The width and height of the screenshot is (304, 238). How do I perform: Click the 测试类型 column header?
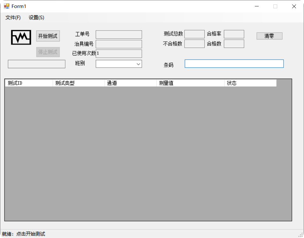pos(79,83)
